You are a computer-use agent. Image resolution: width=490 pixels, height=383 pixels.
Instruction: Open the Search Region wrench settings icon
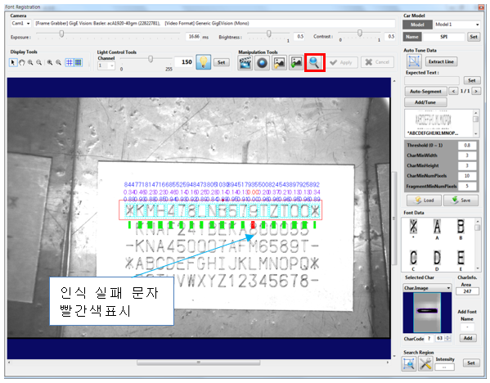point(425,363)
